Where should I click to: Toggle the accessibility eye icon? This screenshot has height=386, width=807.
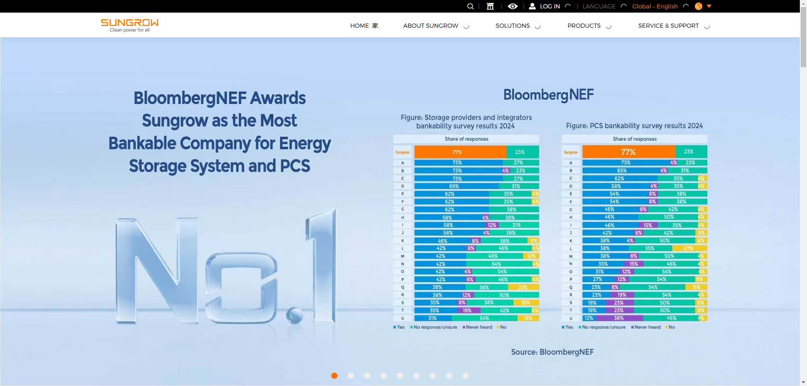tap(513, 6)
